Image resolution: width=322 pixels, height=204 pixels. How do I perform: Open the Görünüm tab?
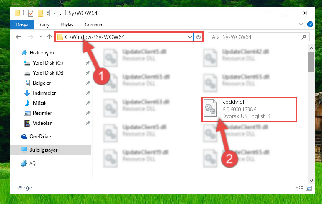point(94,25)
